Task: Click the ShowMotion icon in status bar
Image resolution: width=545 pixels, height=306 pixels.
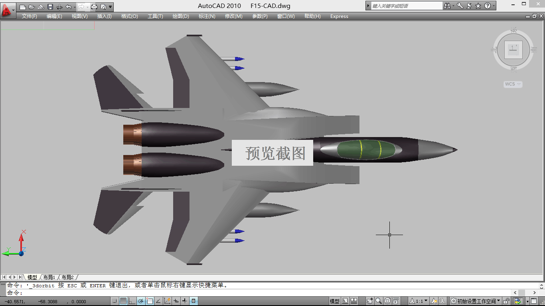Action: [396, 301]
